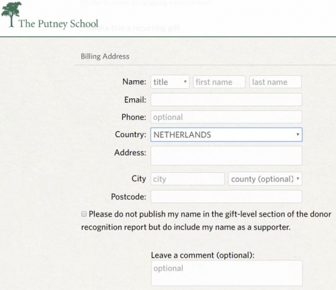336x290 pixels.
Task: Click the Phone: label
Action: point(134,117)
